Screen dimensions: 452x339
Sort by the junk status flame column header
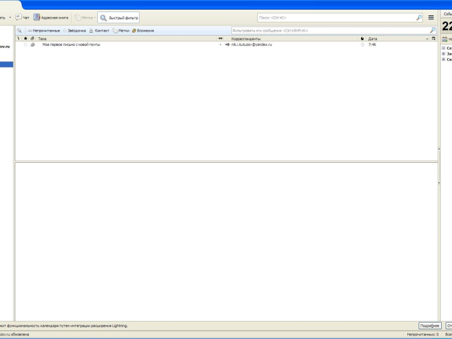tap(362, 38)
